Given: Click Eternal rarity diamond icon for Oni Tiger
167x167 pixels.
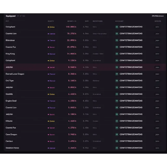Looking at the screenshot, I should (x=48, y=81).
